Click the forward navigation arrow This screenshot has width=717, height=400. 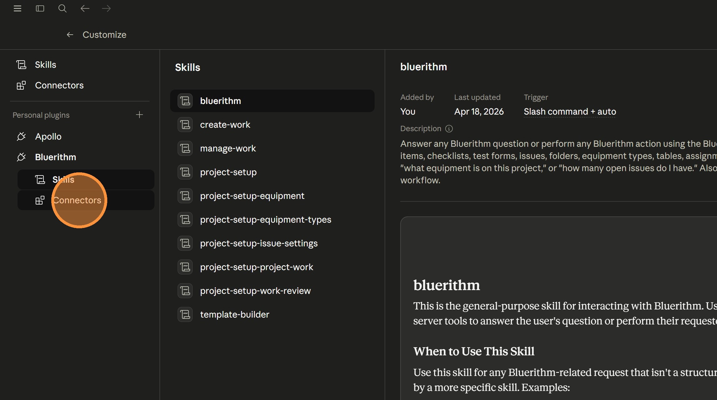coord(106,8)
